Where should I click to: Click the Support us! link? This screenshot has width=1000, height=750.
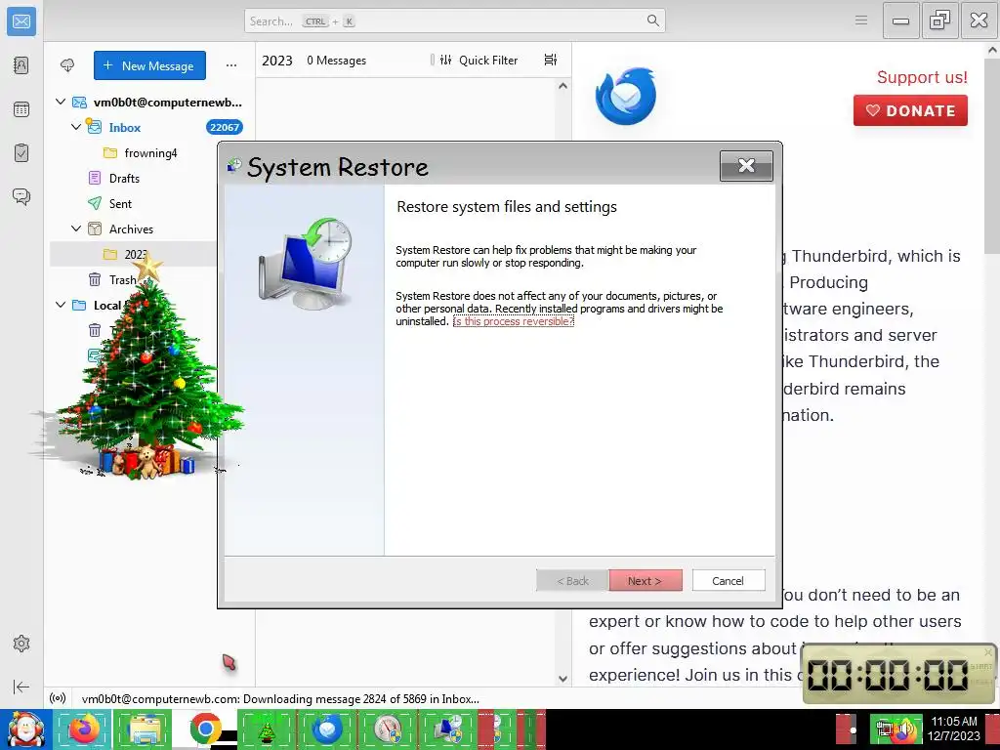(922, 77)
